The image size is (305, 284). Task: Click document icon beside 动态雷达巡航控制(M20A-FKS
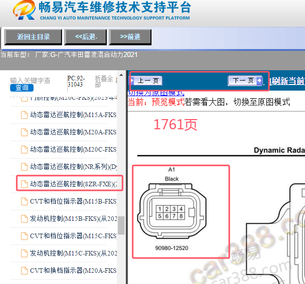24,132
